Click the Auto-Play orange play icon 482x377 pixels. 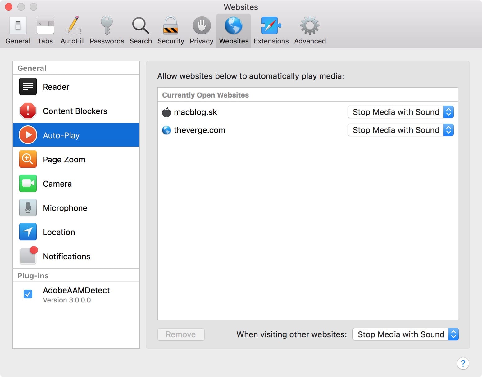[28, 135]
